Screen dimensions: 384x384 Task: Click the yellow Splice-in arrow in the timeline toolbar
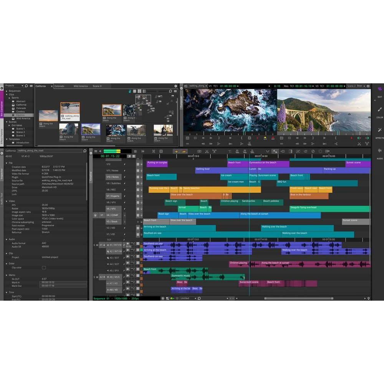(x=176, y=152)
